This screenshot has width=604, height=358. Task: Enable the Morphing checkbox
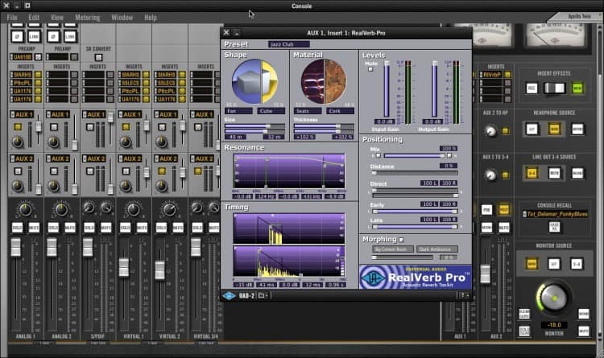(401, 240)
